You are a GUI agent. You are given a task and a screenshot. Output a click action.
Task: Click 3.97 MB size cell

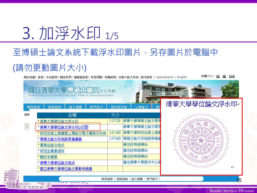pyautogui.click(x=115, y=139)
